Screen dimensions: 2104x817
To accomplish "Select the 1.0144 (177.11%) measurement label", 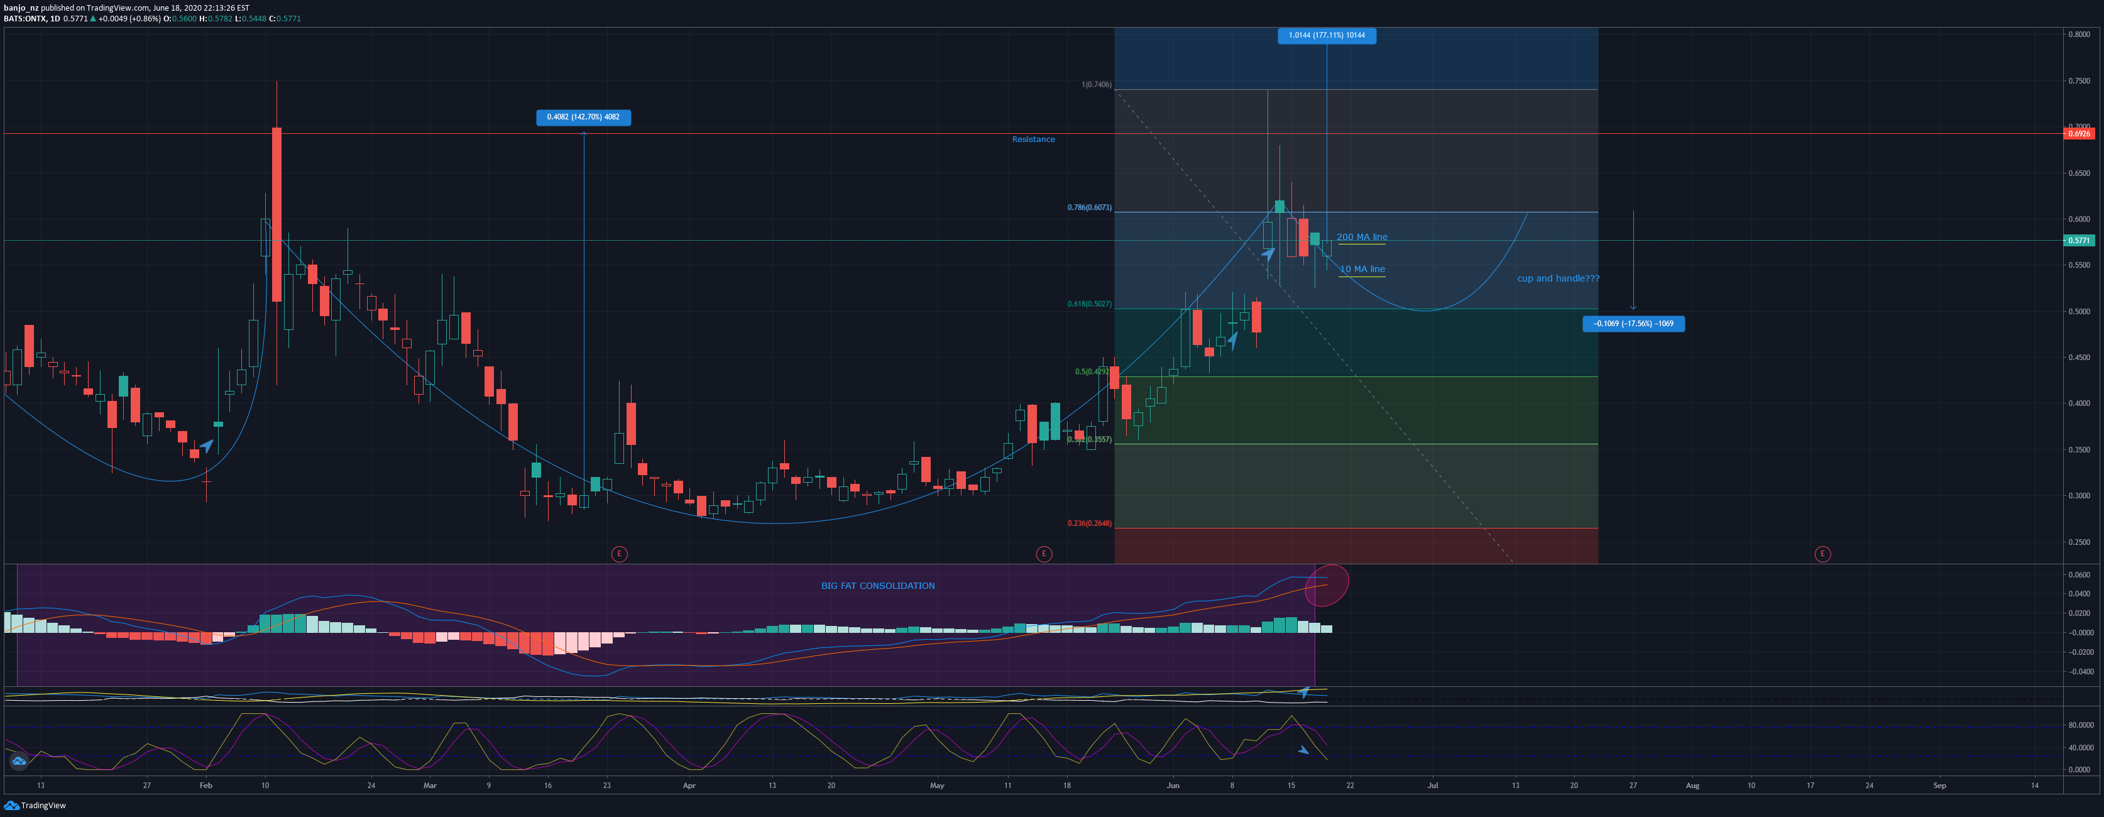I will point(1327,35).
